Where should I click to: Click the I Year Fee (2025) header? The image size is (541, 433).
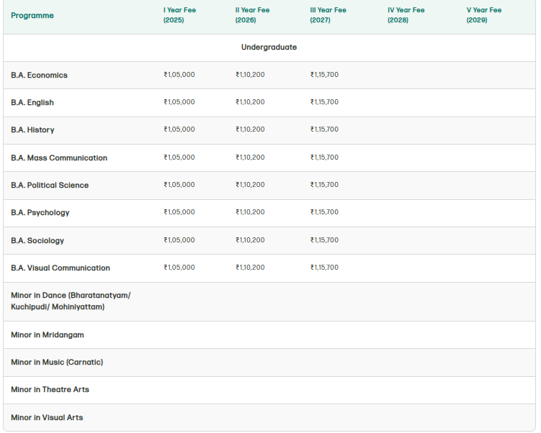[179, 15]
